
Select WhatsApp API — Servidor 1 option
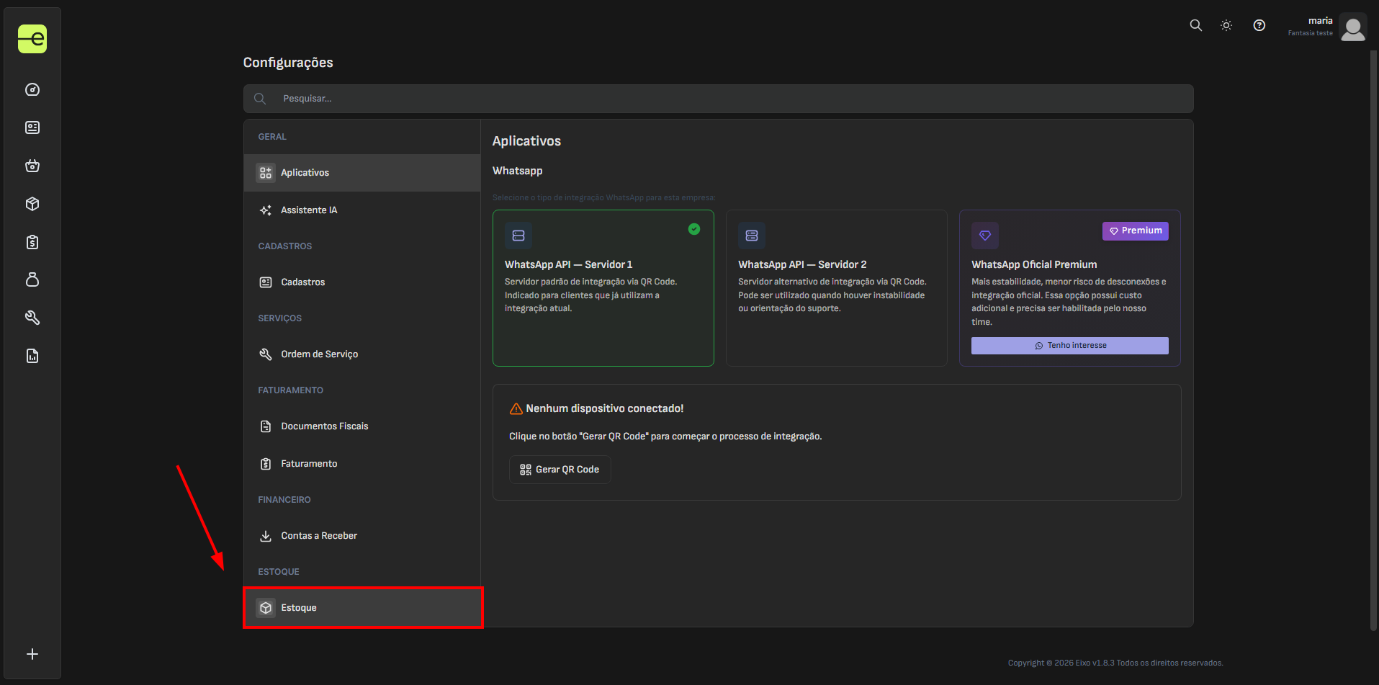pyautogui.click(x=603, y=288)
